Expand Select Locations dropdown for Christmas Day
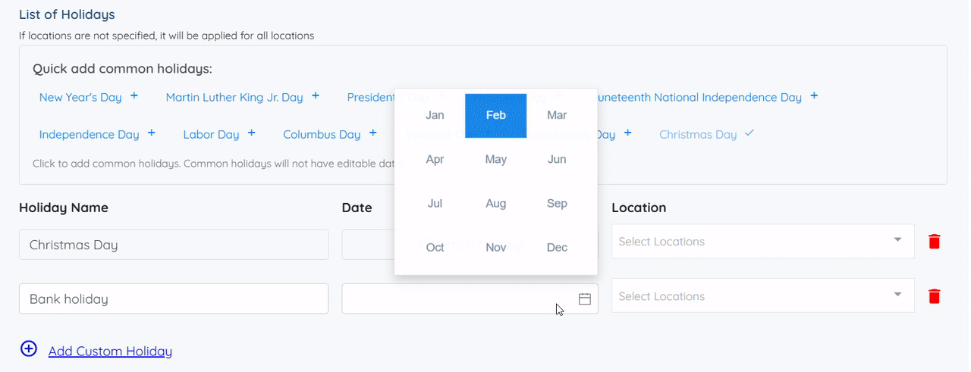This screenshot has height=372, width=971. point(897,241)
